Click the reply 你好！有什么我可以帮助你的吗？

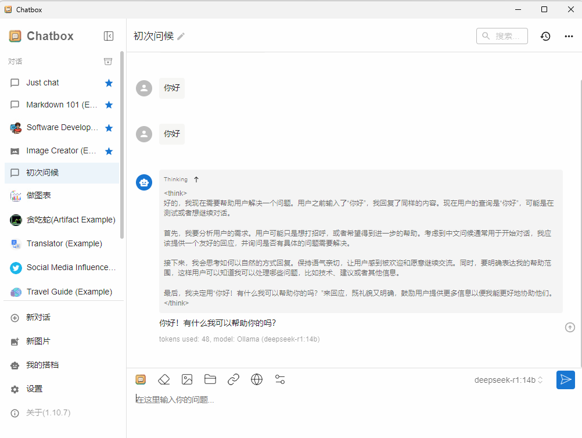(217, 324)
